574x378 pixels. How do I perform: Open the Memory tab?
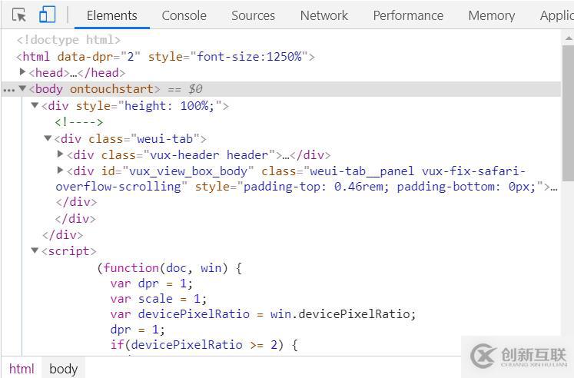point(491,15)
